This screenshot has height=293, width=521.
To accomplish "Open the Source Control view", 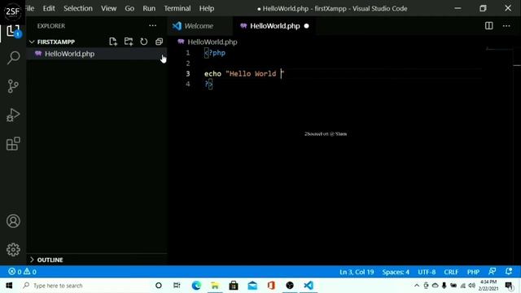I will tap(13, 86).
